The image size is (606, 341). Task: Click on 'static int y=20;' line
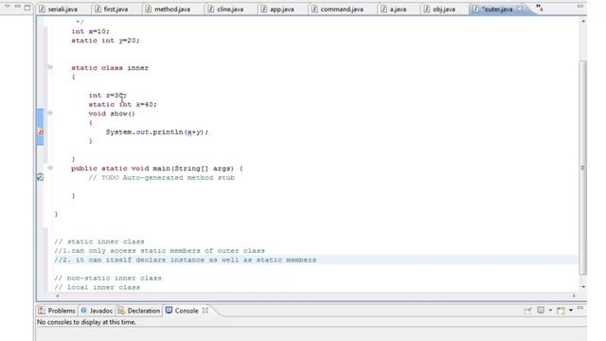[x=105, y=41]
